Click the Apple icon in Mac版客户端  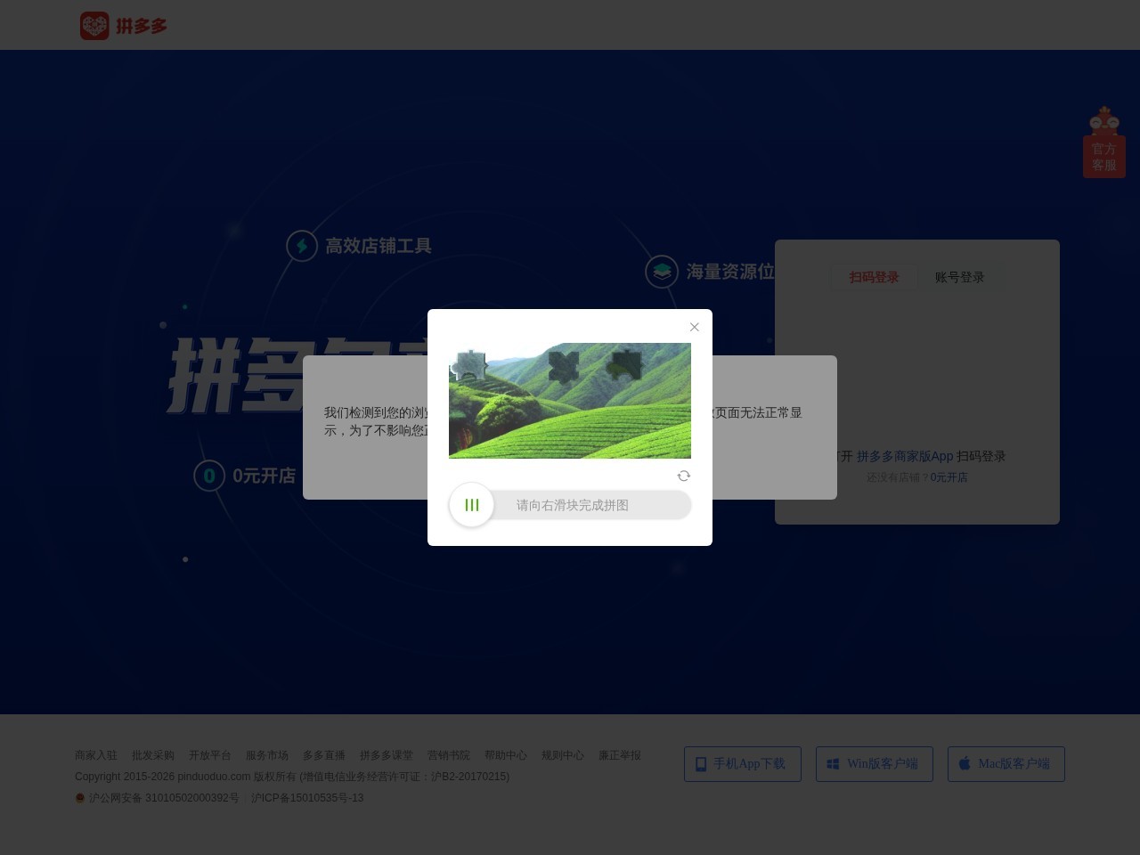[965, 763]
